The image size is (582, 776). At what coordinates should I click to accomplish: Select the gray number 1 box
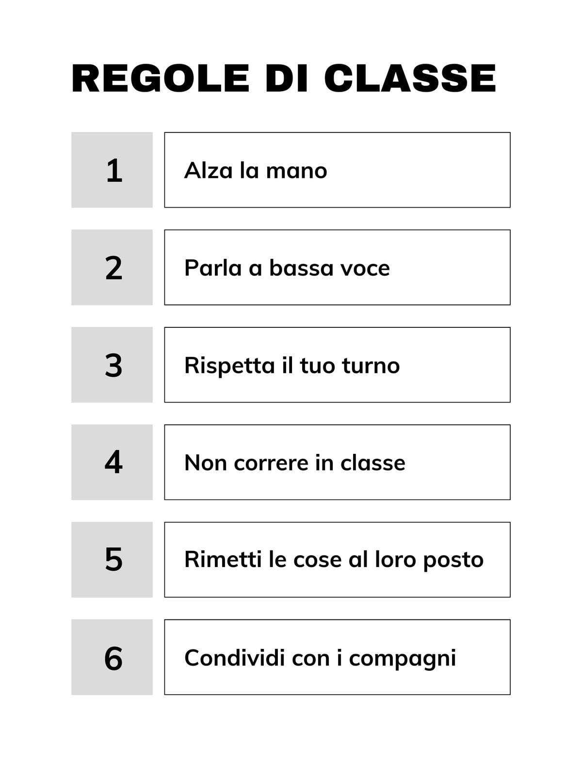pyautogui.click(x=112, y=170)
